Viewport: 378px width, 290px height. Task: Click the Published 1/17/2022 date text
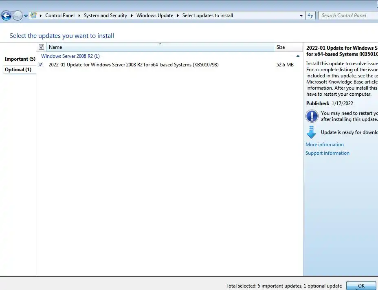(x=330, y=103)
